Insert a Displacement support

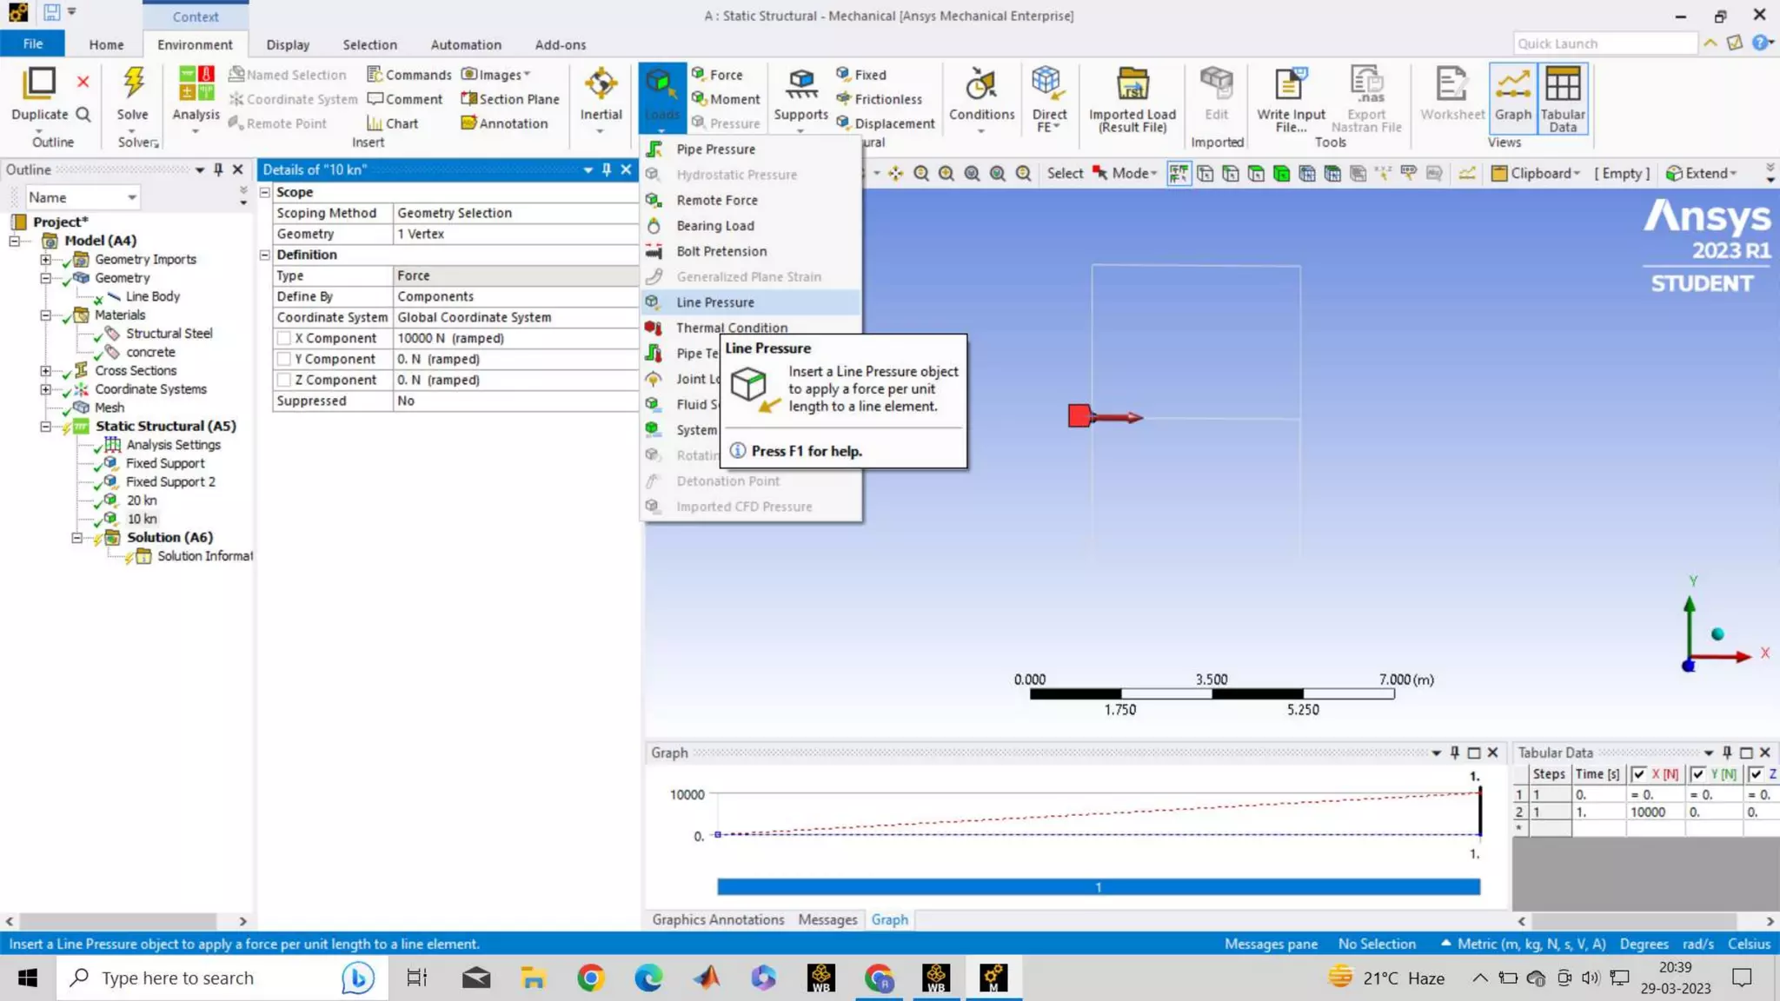tap(885, 123)
